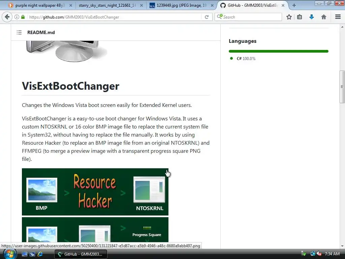This screenshot has width=345, height=259.
Task: Open a new tab with plus button
Action: tap(294, 5)
